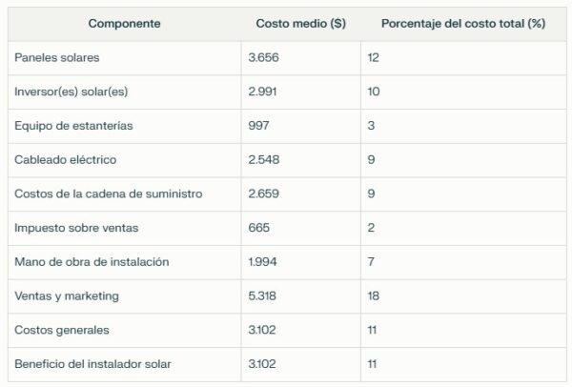This screenshot has height=387, width=572.
Task: Select the Impuesto sobre ventas cell
Action: [76, 228]
